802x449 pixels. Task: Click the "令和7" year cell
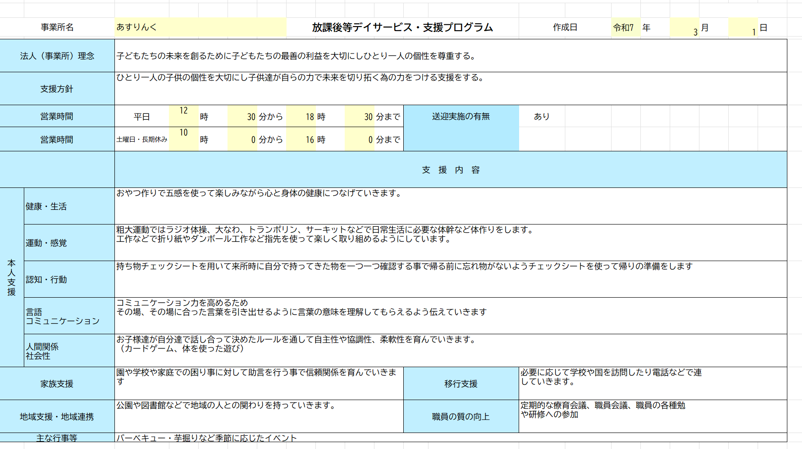click(x=624, y=27)
